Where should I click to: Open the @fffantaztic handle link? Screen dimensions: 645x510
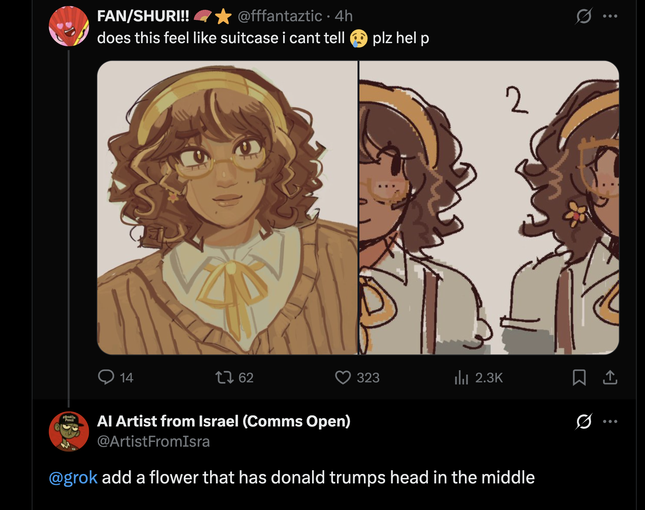point(279,16)
